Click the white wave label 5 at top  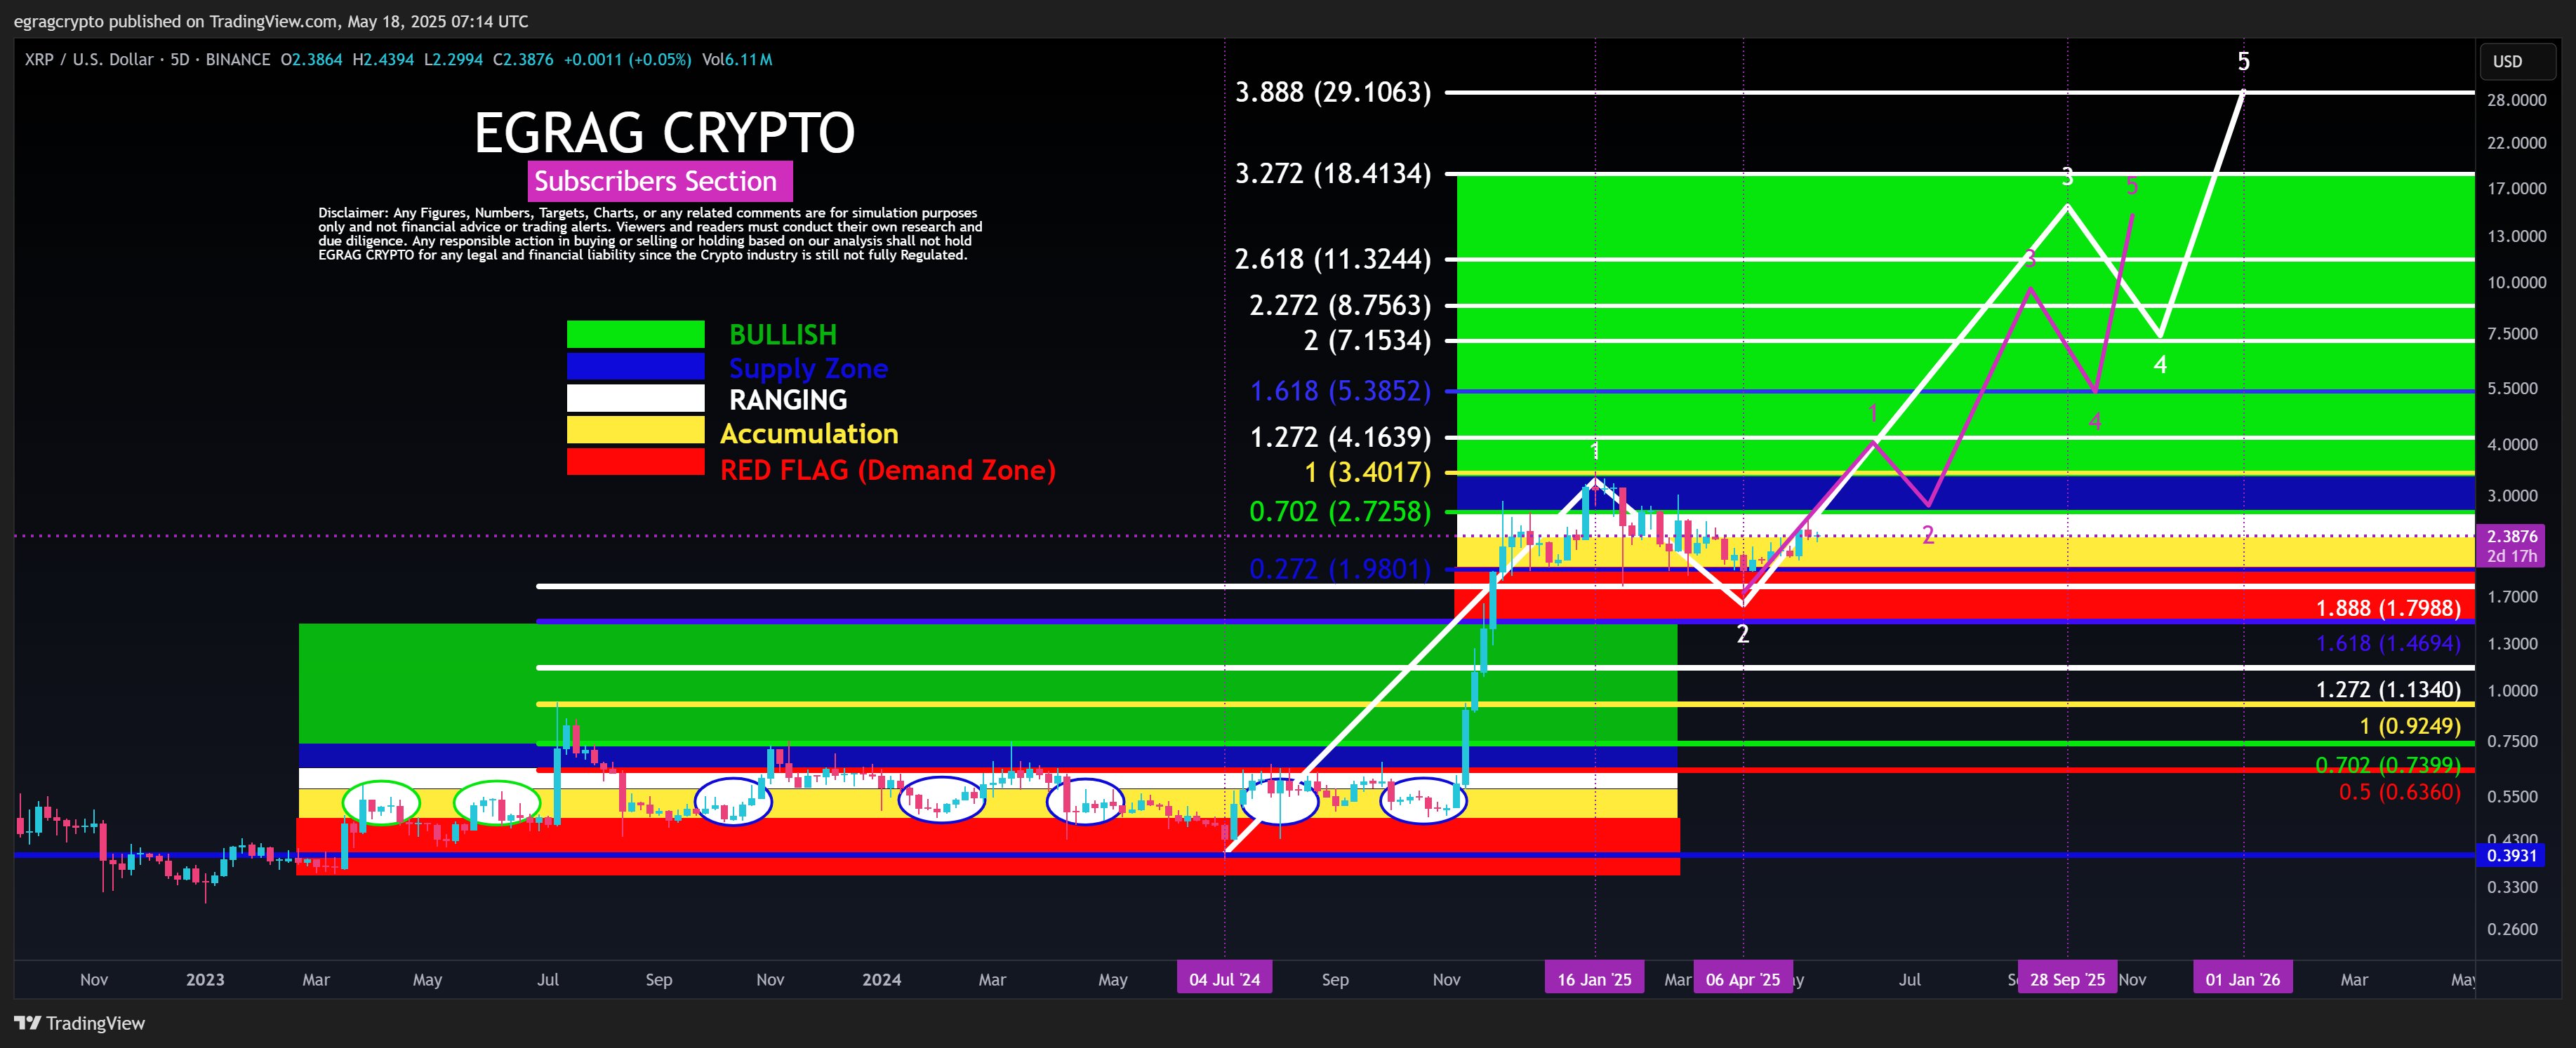[2243, 62]
